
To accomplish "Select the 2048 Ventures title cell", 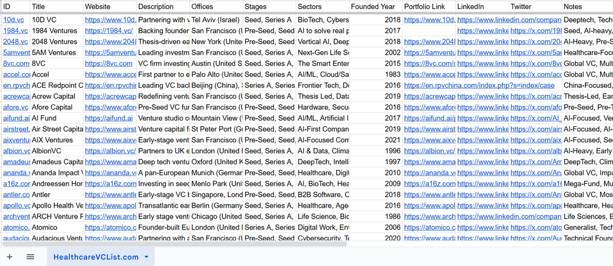I will [57, 42].
